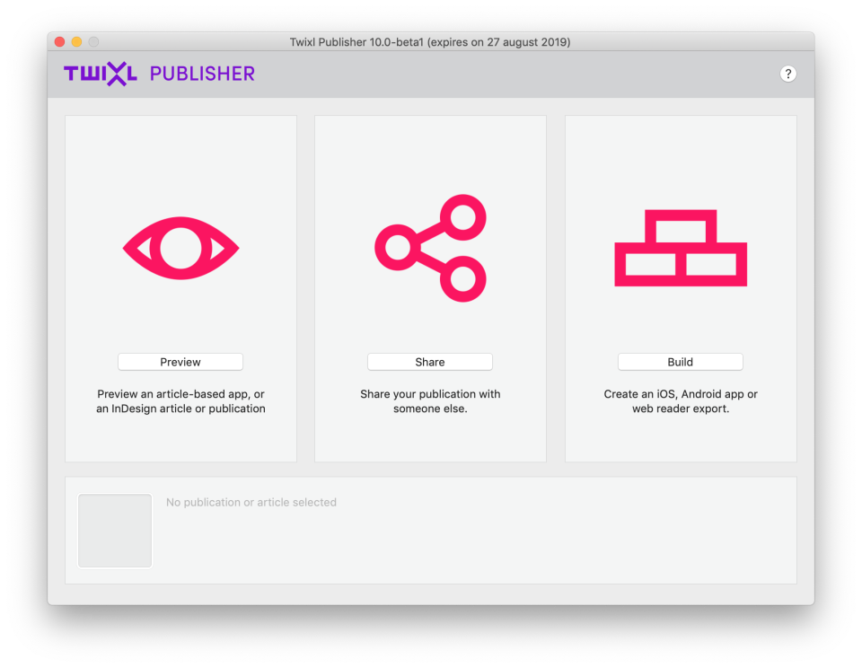This screenshot has height=668, width=862.
Task: Click 'Create an iOS, Android app' description
Action: pos(681,401)
